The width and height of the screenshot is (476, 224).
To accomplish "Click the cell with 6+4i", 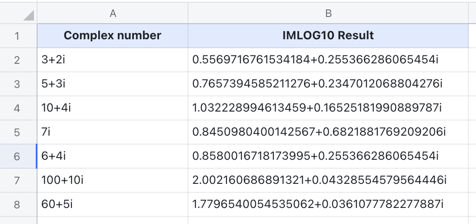I will (x=113, y=156).
